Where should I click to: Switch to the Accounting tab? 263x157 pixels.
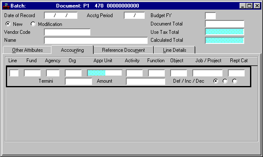click(72, 50)
